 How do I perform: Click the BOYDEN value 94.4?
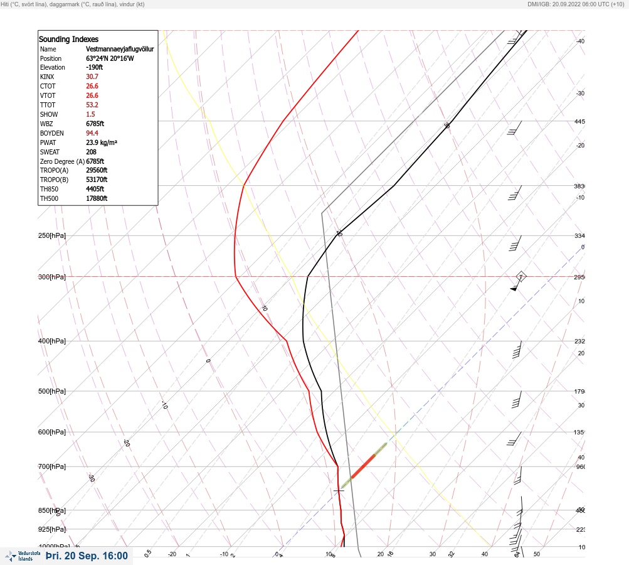92,133
